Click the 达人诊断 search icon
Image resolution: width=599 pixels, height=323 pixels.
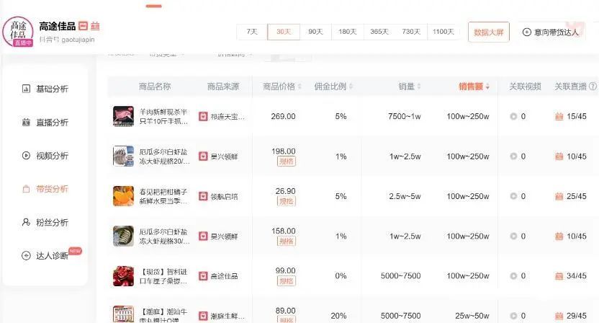pyautogui.click(x=26, y=255)
